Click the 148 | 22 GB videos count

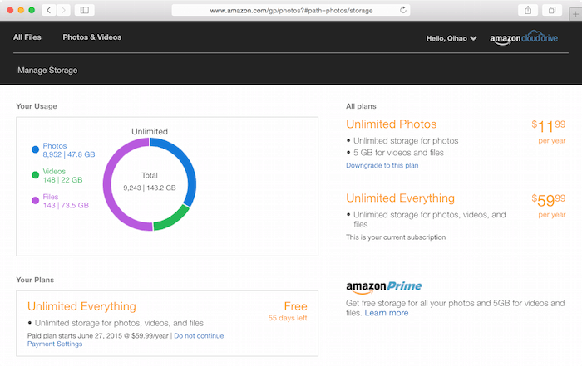tap(62, 179)
